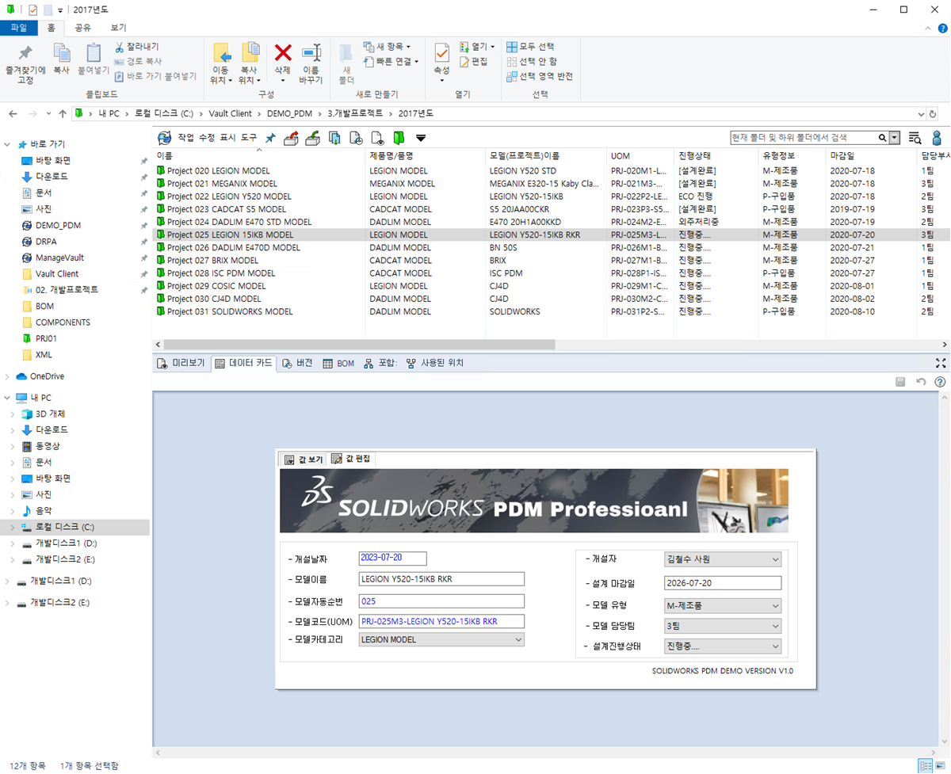
Task: Click the expand panel icon at tab bar right
Action: point(941,363)
